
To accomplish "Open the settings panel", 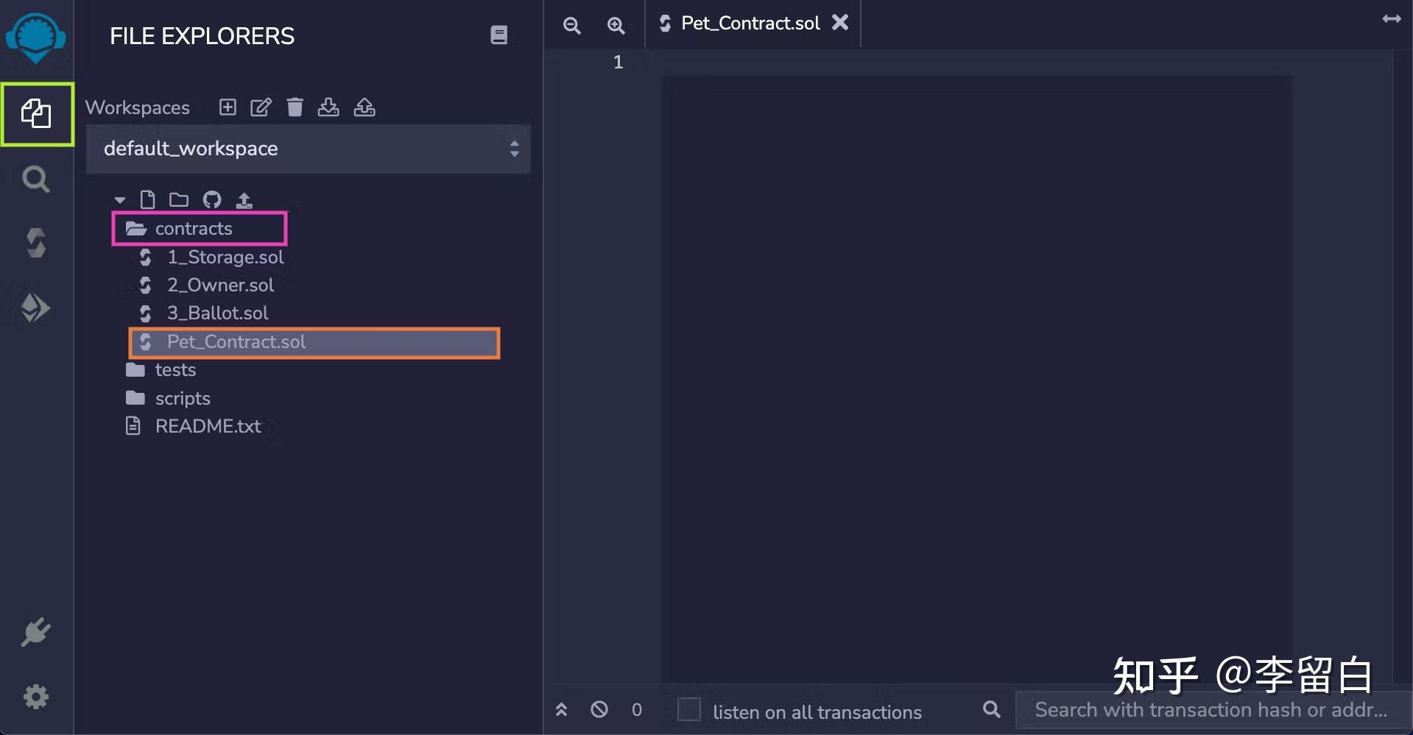I will click(x=35, y=697).
